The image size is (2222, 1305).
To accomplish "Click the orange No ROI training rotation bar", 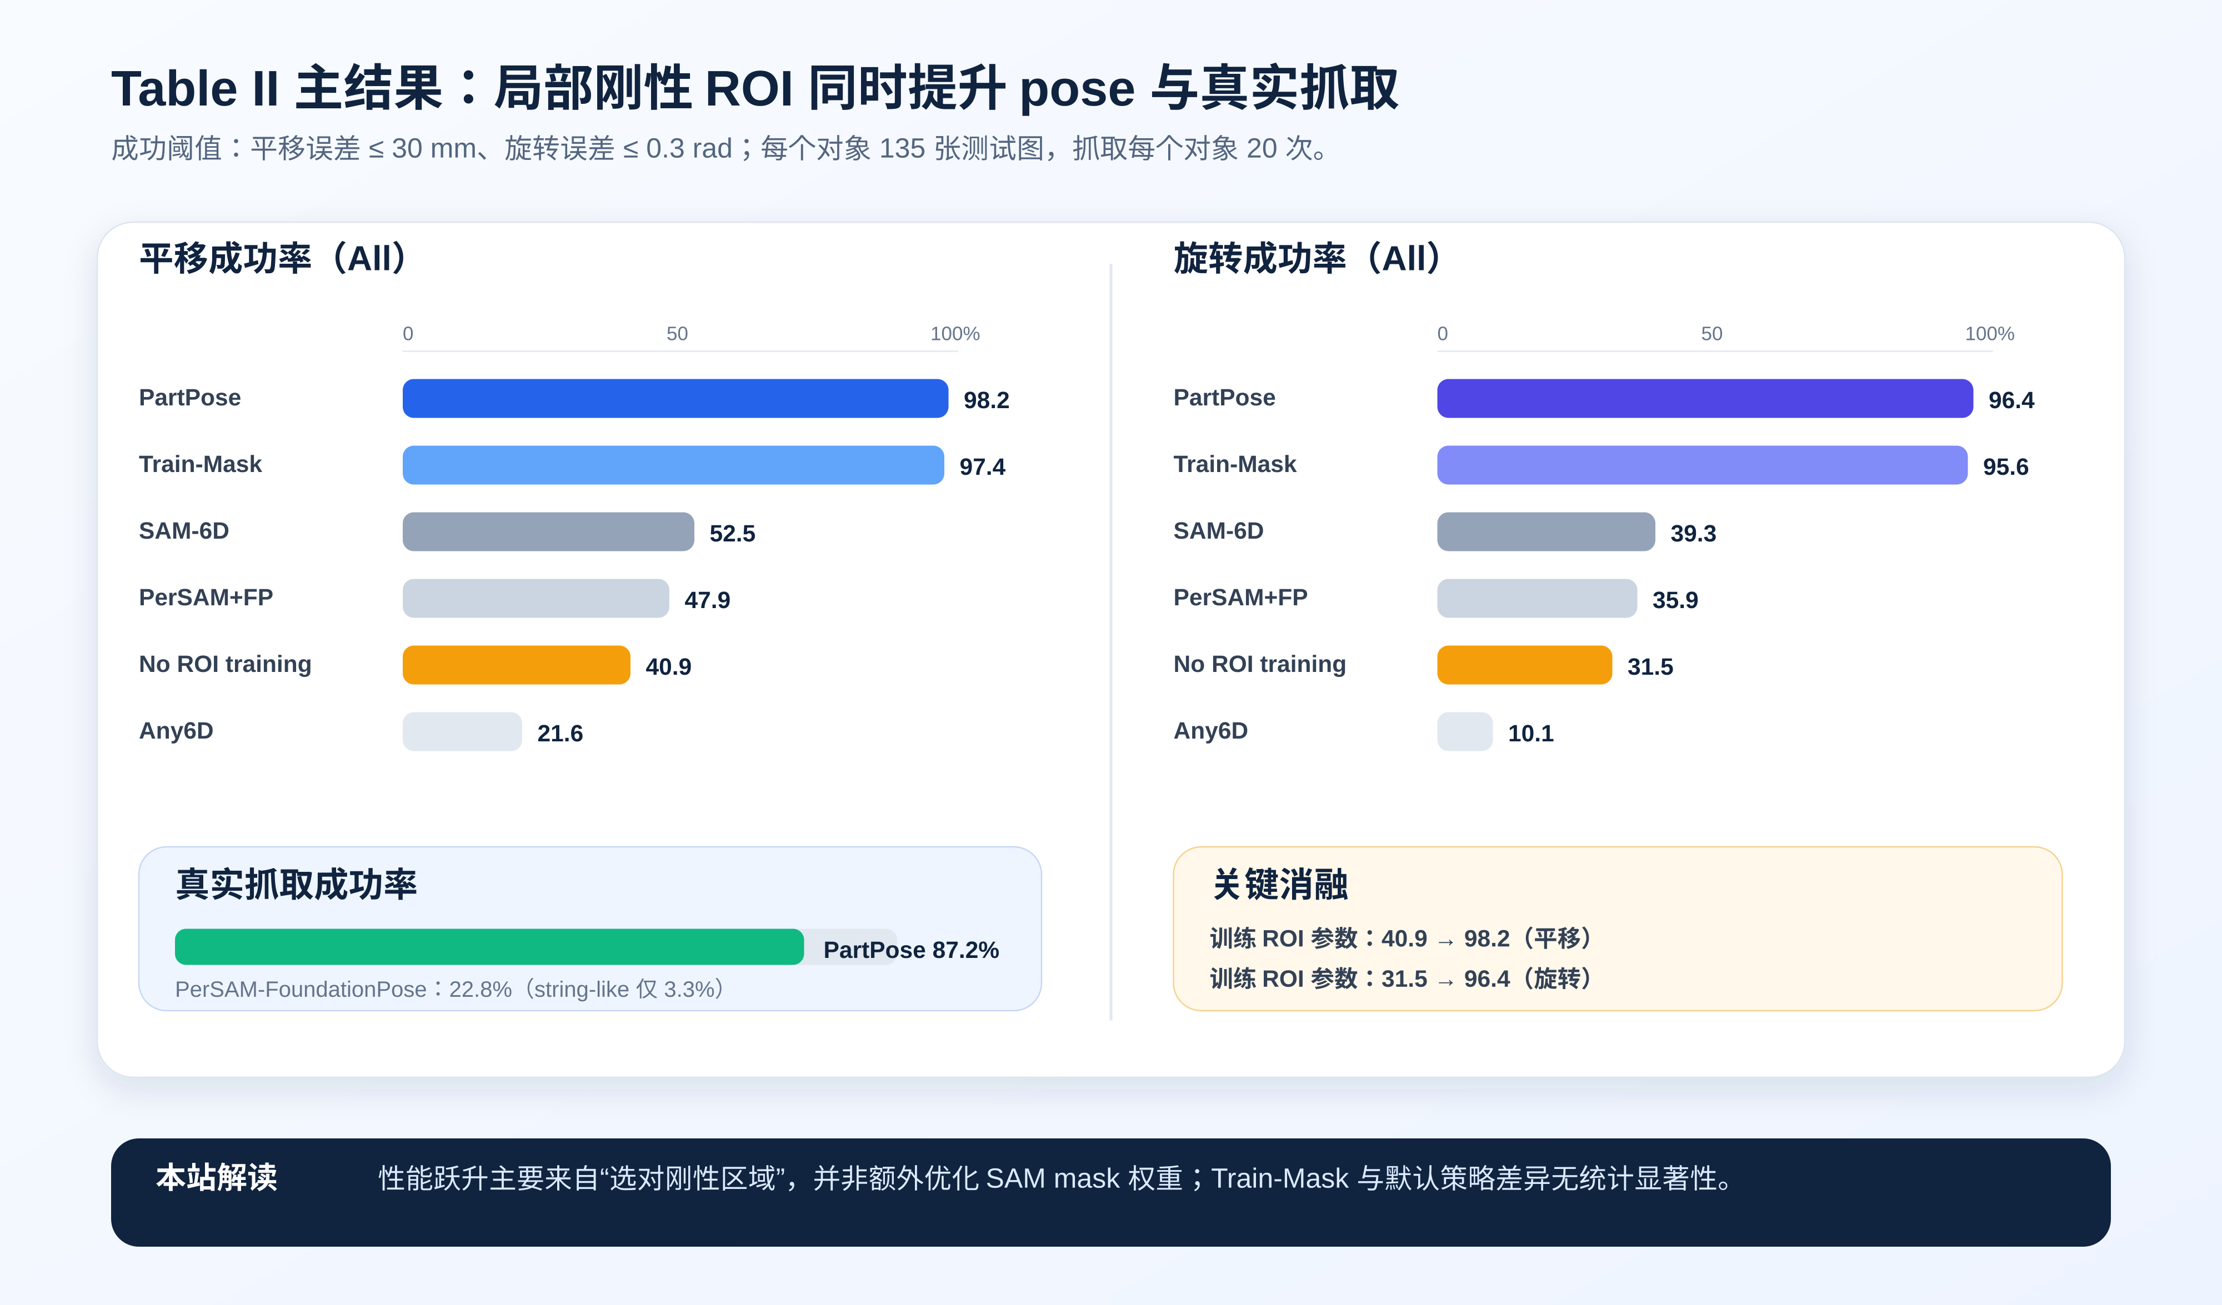I will (x=1524, y=665).
